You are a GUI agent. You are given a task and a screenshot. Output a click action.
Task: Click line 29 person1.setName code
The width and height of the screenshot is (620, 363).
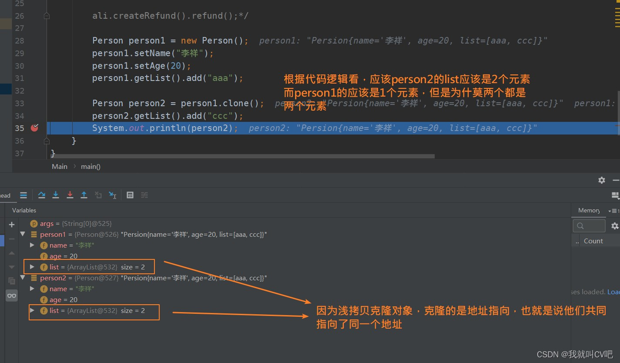pyautogui.click(x=153, y=53)
